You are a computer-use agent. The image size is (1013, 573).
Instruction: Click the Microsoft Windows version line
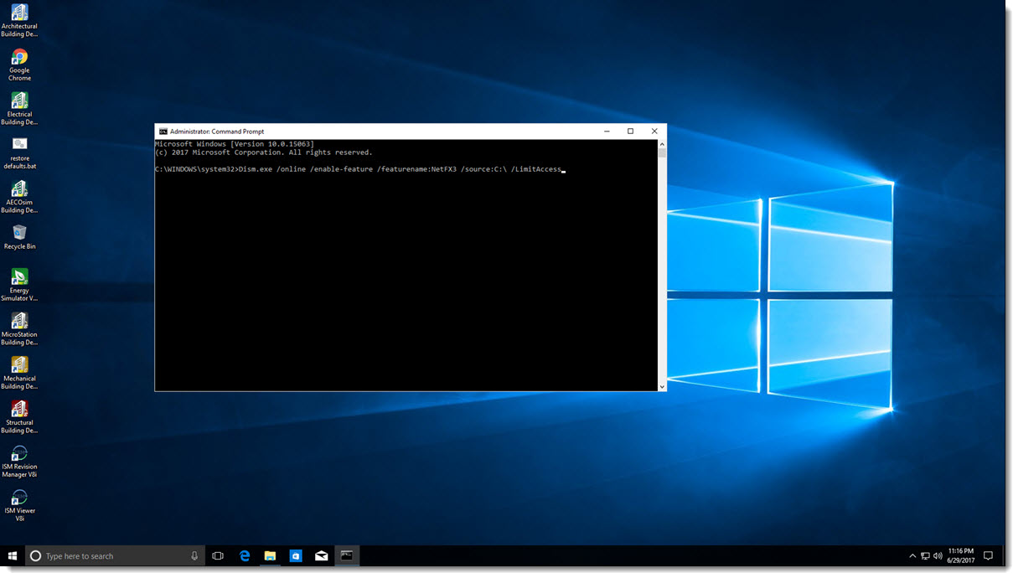click(x=235, y=144)
